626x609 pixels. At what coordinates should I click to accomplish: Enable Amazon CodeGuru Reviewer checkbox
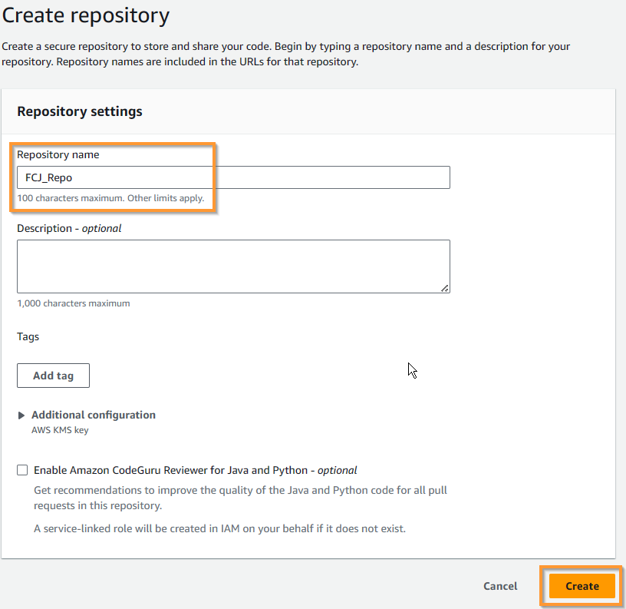(22, 470)
